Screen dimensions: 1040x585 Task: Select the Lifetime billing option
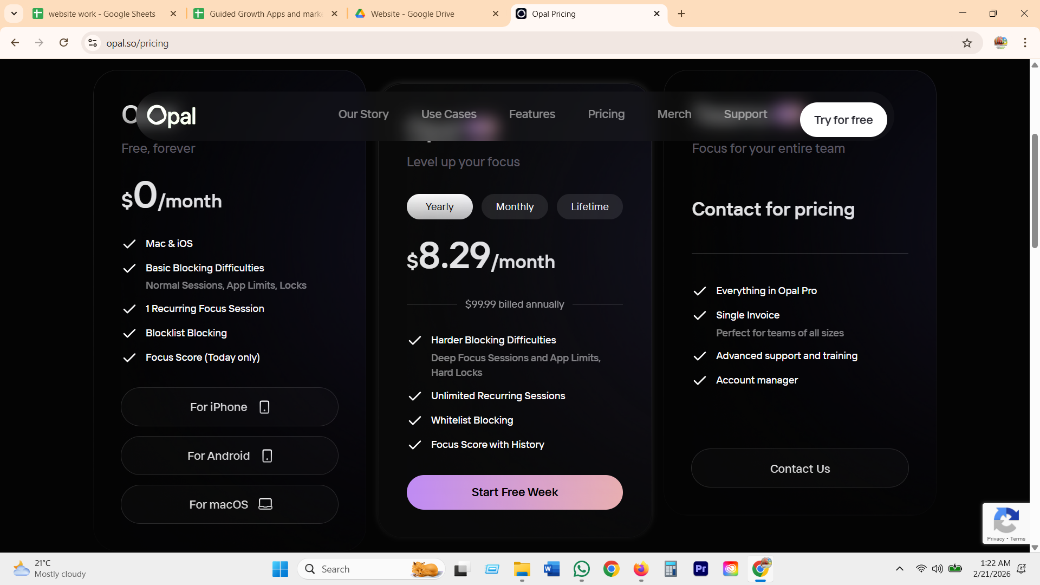(590, 206)
